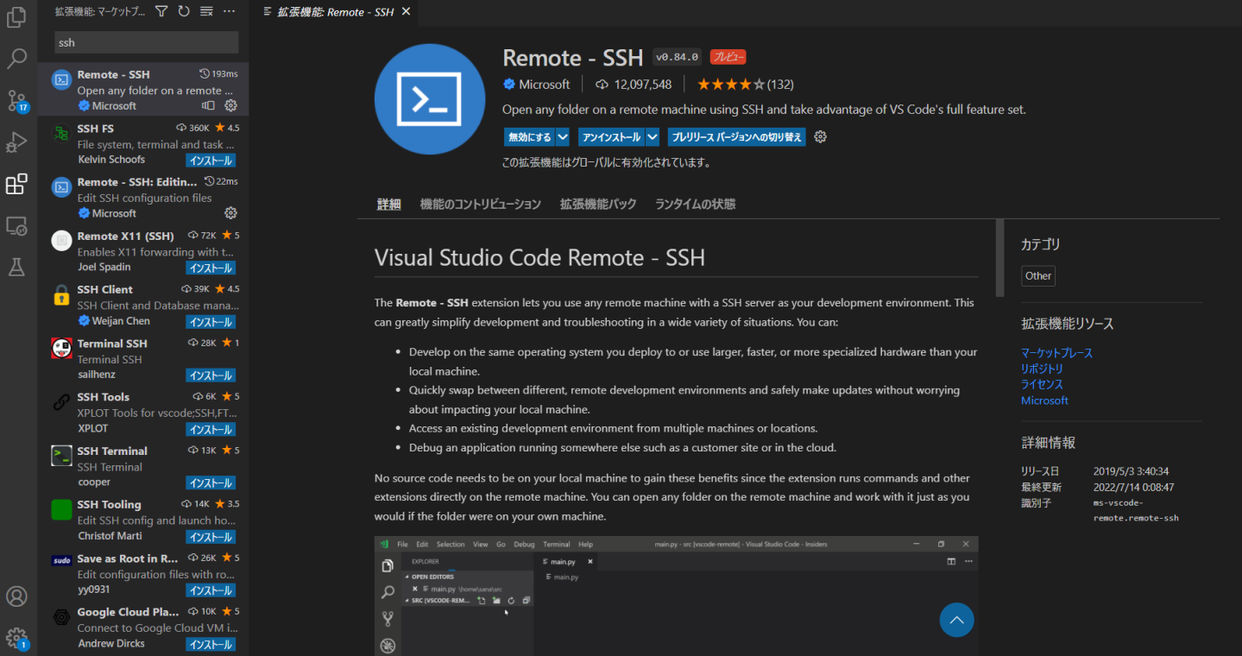The width and height of the screenshot is (1242, 656).
Task: Open the マーケットプレース link
Action: (x=1056, y=353)
